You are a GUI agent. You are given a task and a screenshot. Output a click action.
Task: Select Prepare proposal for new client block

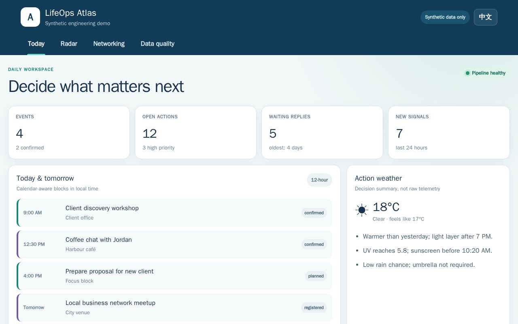174,276
